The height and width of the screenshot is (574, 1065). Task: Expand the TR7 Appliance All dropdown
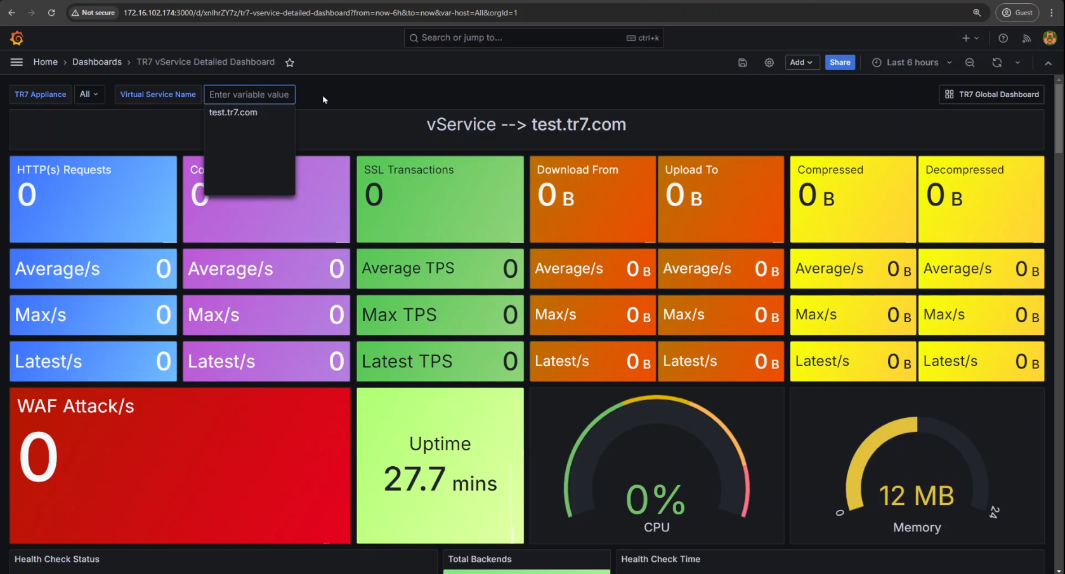[89, 95]
